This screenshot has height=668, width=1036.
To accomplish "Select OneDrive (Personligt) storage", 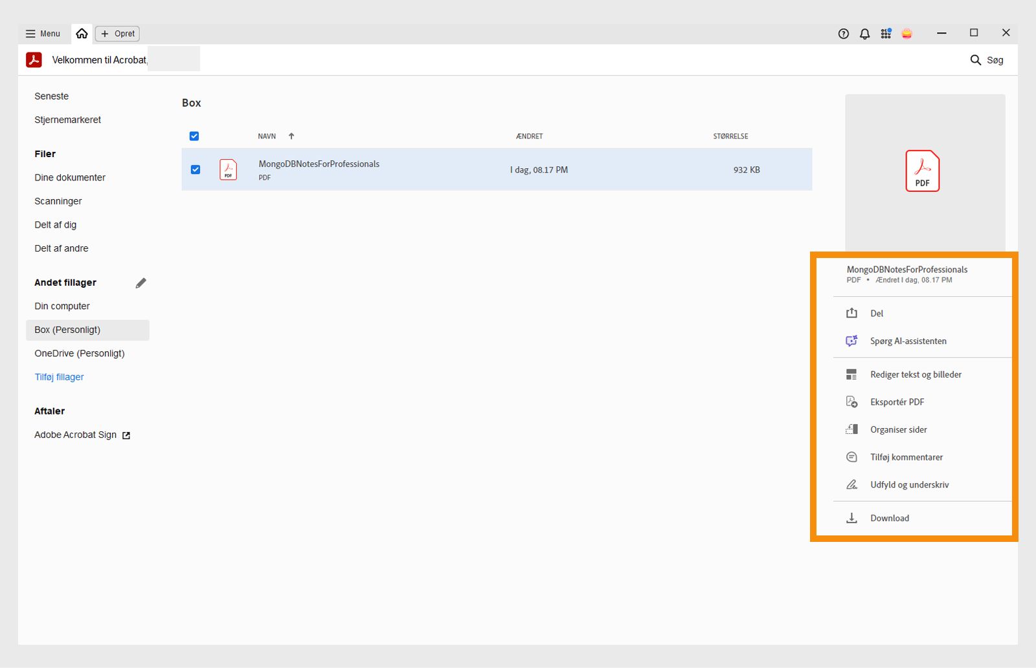I will point(80,354).
